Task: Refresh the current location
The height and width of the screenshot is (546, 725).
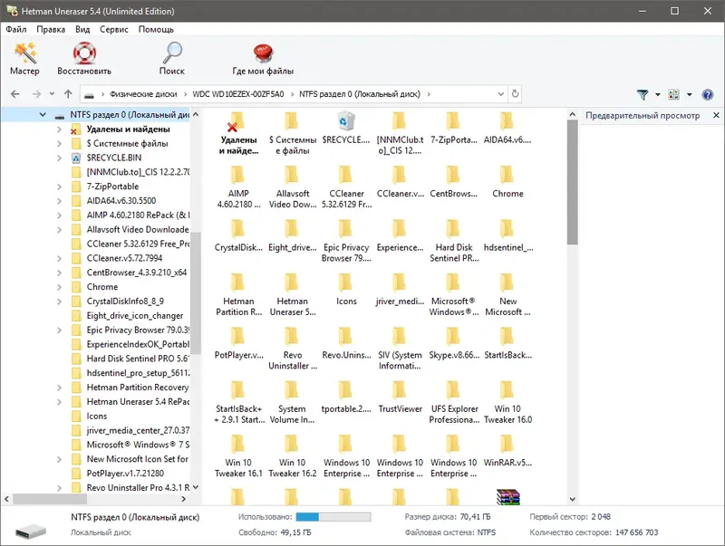Action: pos(515,94)
